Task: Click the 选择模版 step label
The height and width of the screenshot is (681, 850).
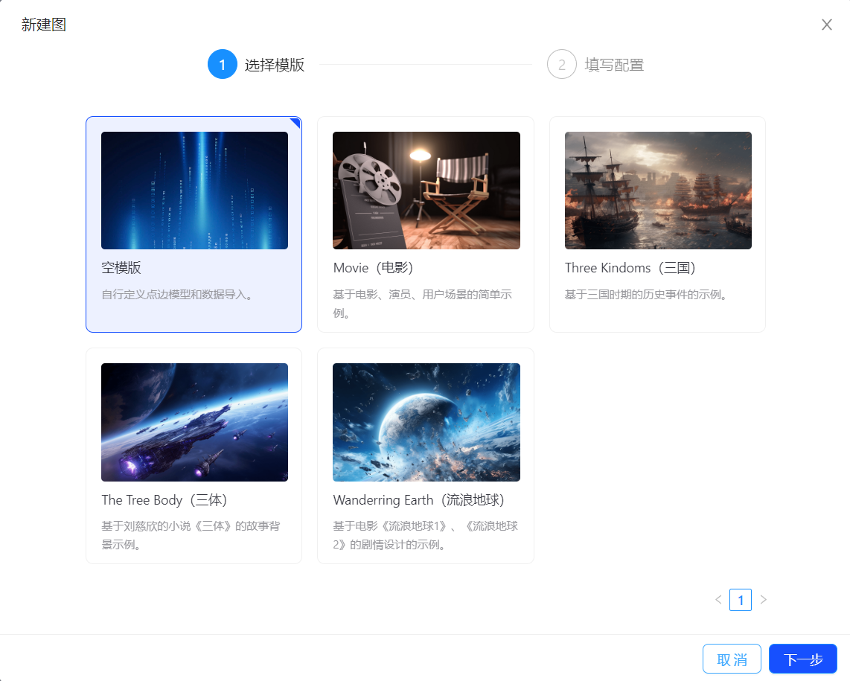Action: (x=275, y=65)
